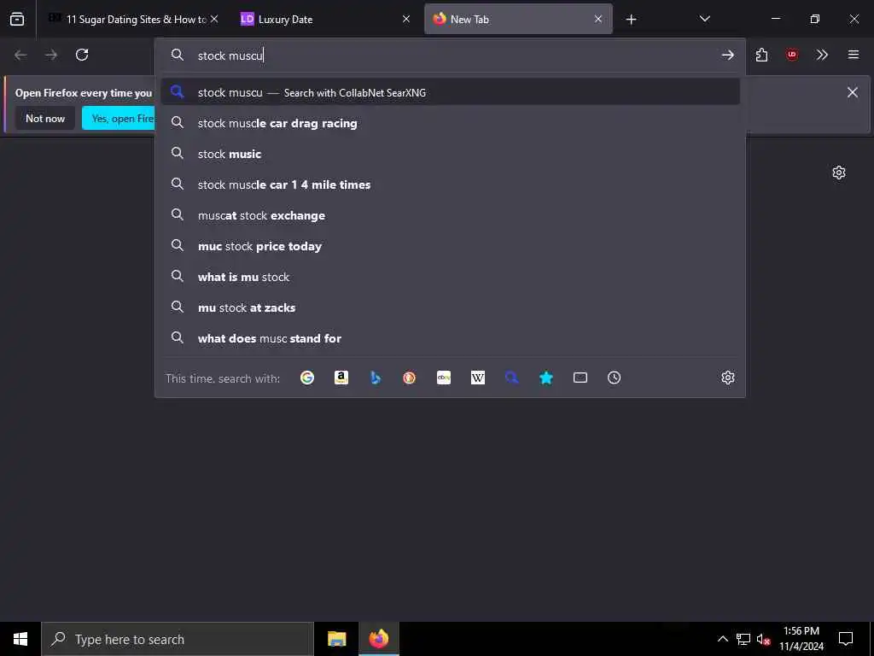Viewport: 874px width, 656px height.
Task: Dismiss the Open Firefox notification bar
Action: click(853, 92)
